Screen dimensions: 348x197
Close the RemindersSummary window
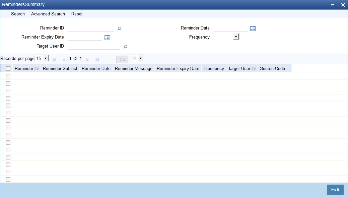(343, 5)
